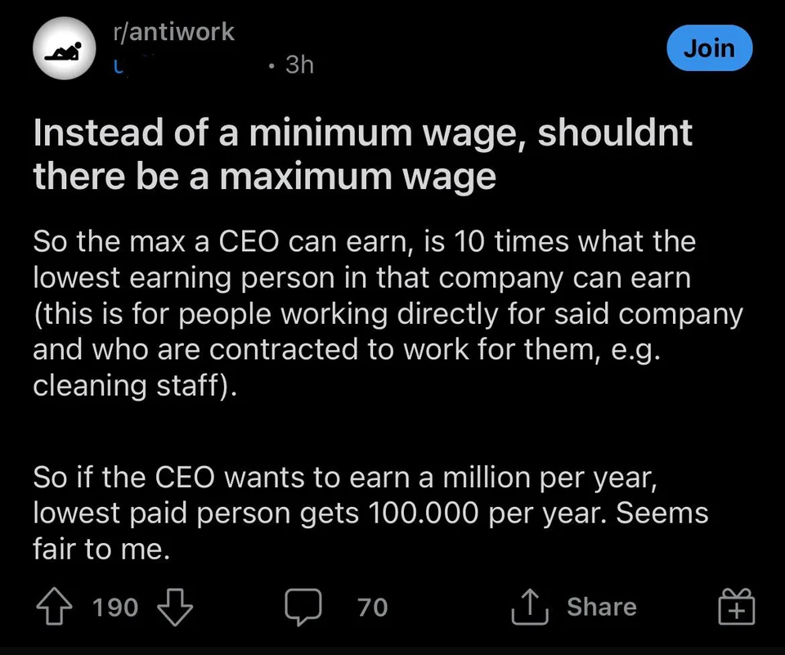
Task: Click the line 'So if the CEO wants'
Action: (343, 478)
